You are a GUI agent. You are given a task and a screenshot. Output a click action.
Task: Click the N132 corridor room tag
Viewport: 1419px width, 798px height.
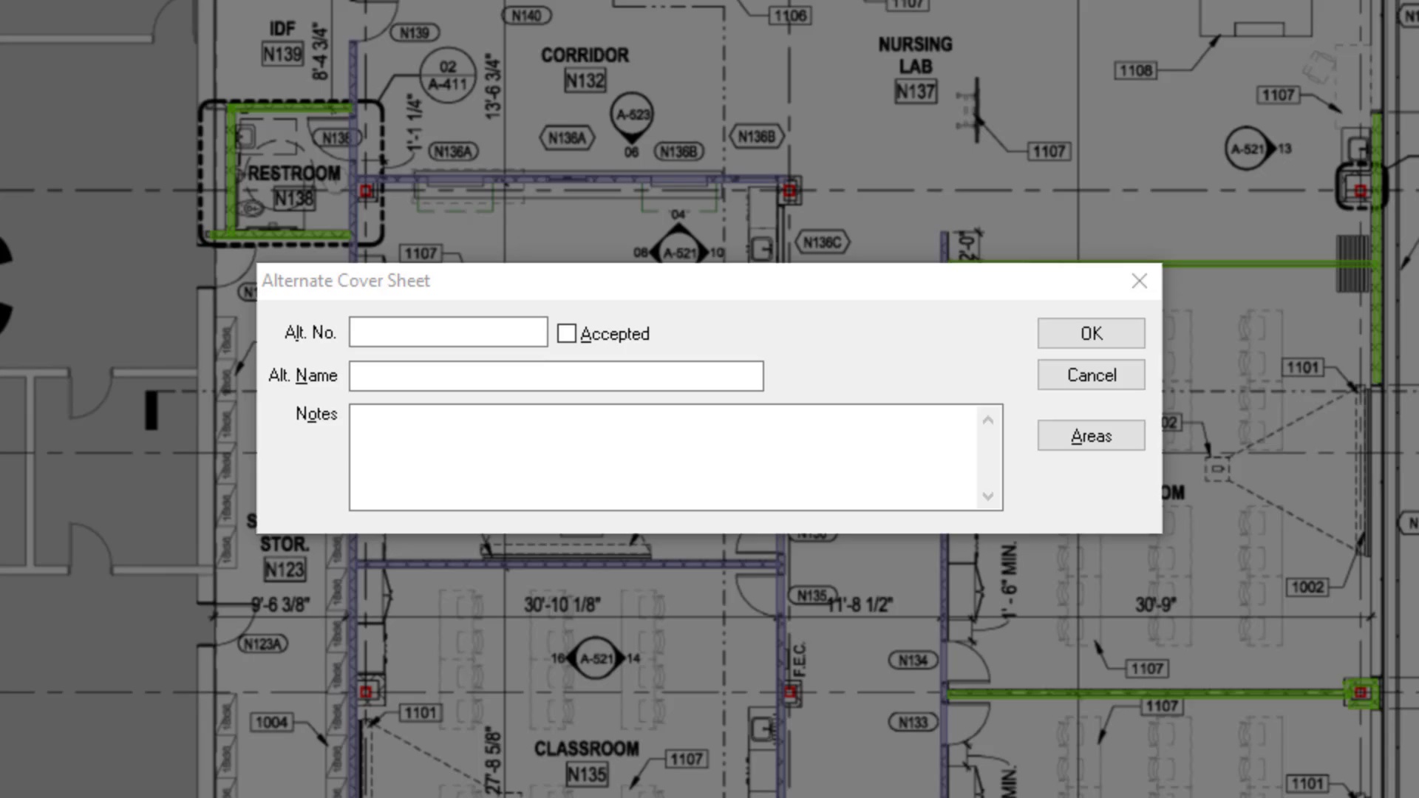[585, 81]
